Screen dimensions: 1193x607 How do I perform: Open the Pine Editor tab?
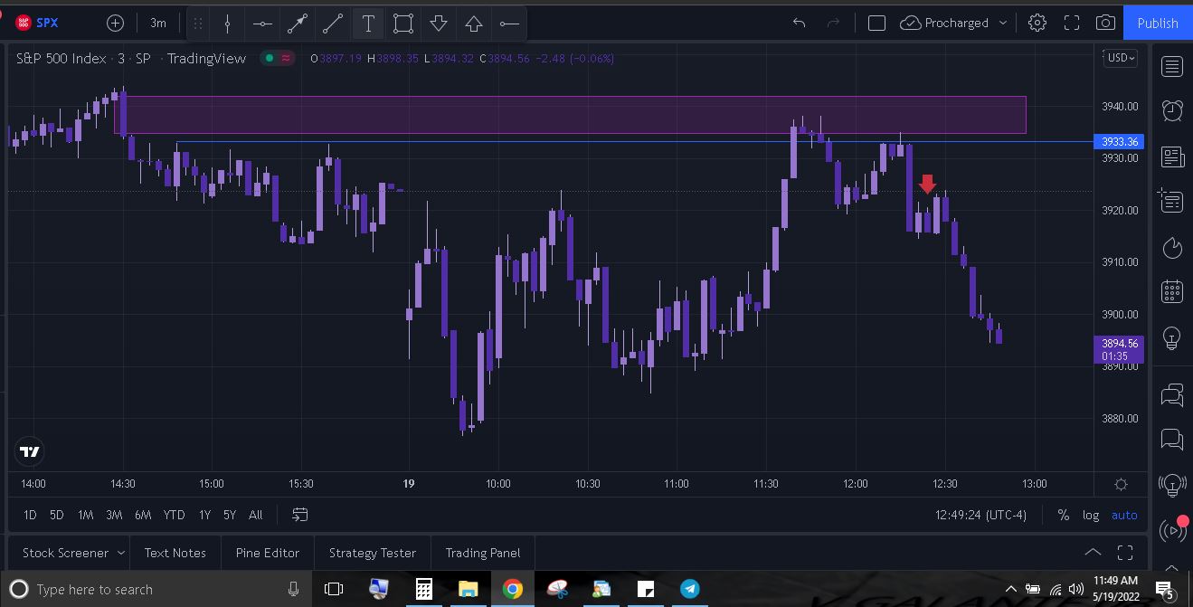pyautogui.click(x=267, y=553)
